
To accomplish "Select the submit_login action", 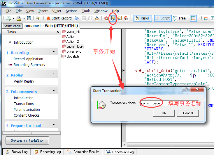I will 73,47.
